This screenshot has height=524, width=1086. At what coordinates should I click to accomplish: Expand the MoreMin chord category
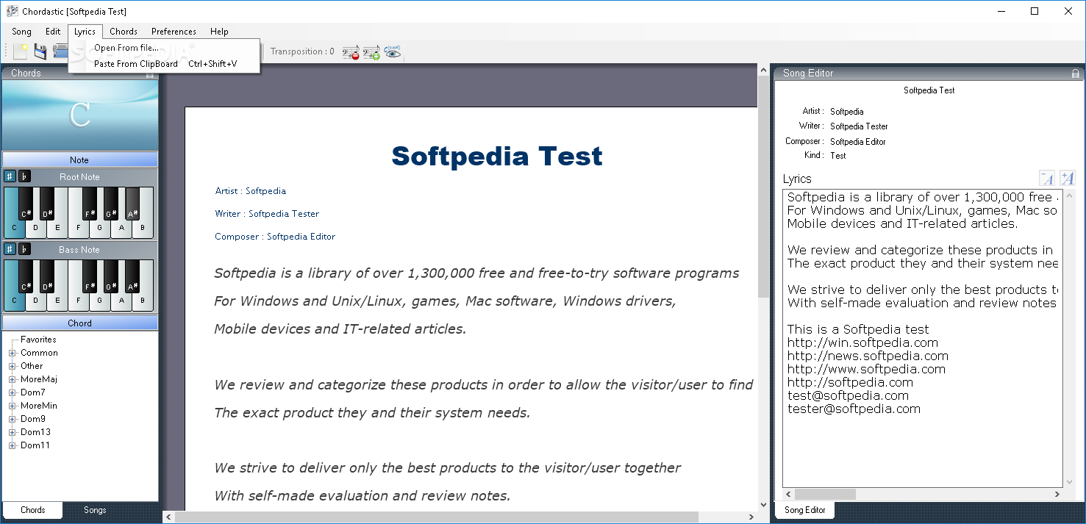click(x=12, y=406)
